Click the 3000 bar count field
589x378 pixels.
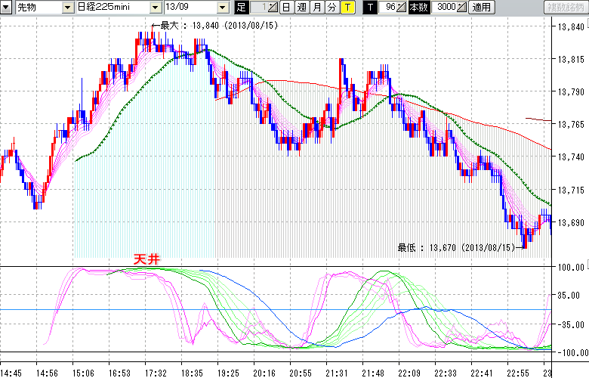point(445,8)
